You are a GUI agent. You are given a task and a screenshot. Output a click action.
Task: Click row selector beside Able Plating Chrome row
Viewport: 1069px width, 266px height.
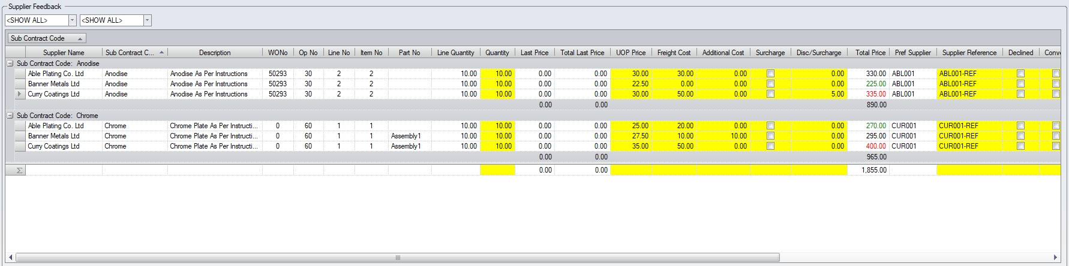tap(19, 126)
